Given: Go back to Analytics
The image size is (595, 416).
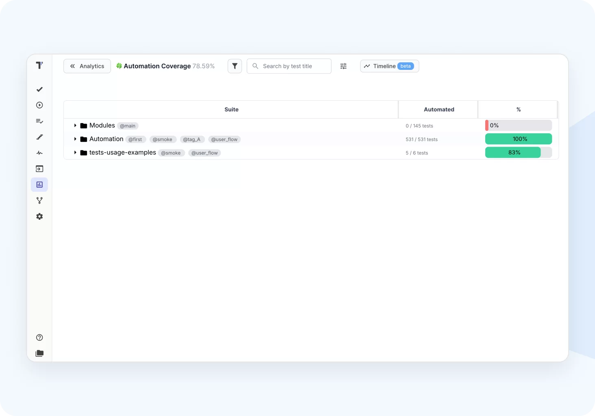Looking at the screenshot, I should click(87, 66).
